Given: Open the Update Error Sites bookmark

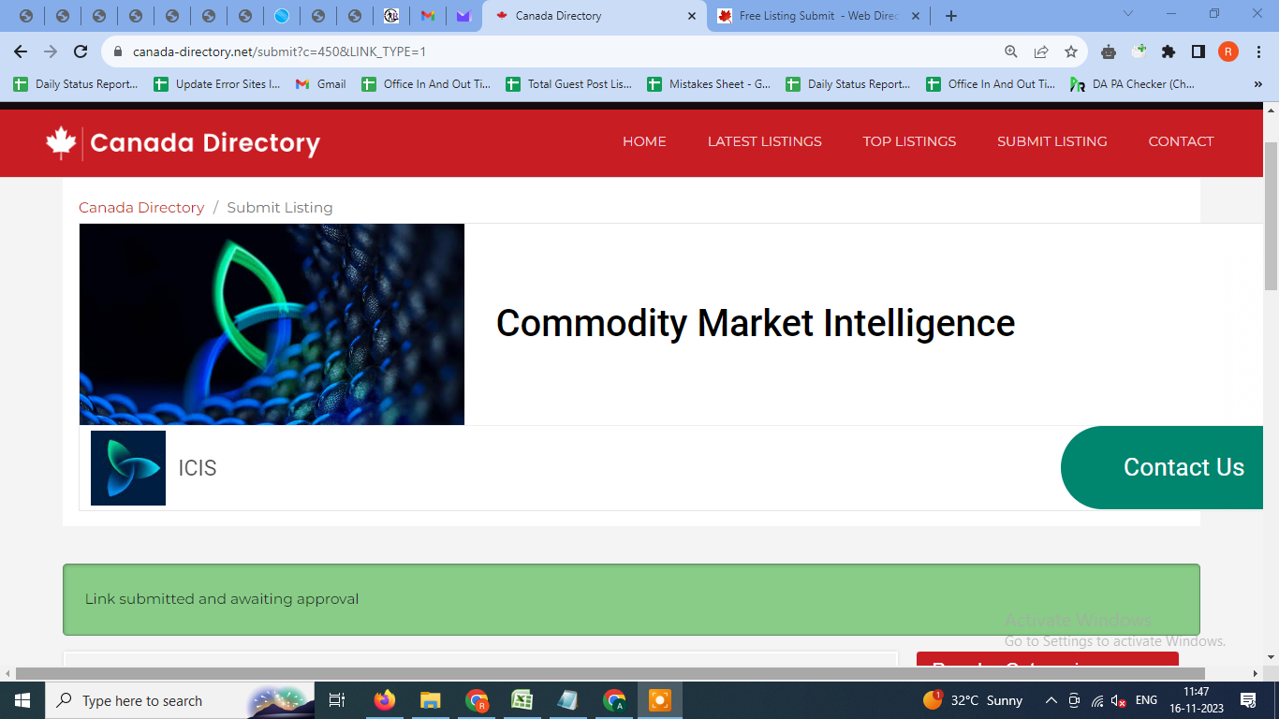Looking at the screenshot, I should [x=217, y=84].
